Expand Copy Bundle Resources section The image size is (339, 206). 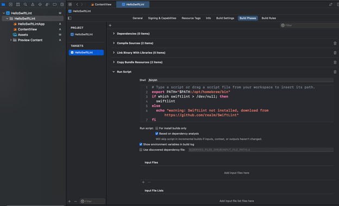point(114,62)
